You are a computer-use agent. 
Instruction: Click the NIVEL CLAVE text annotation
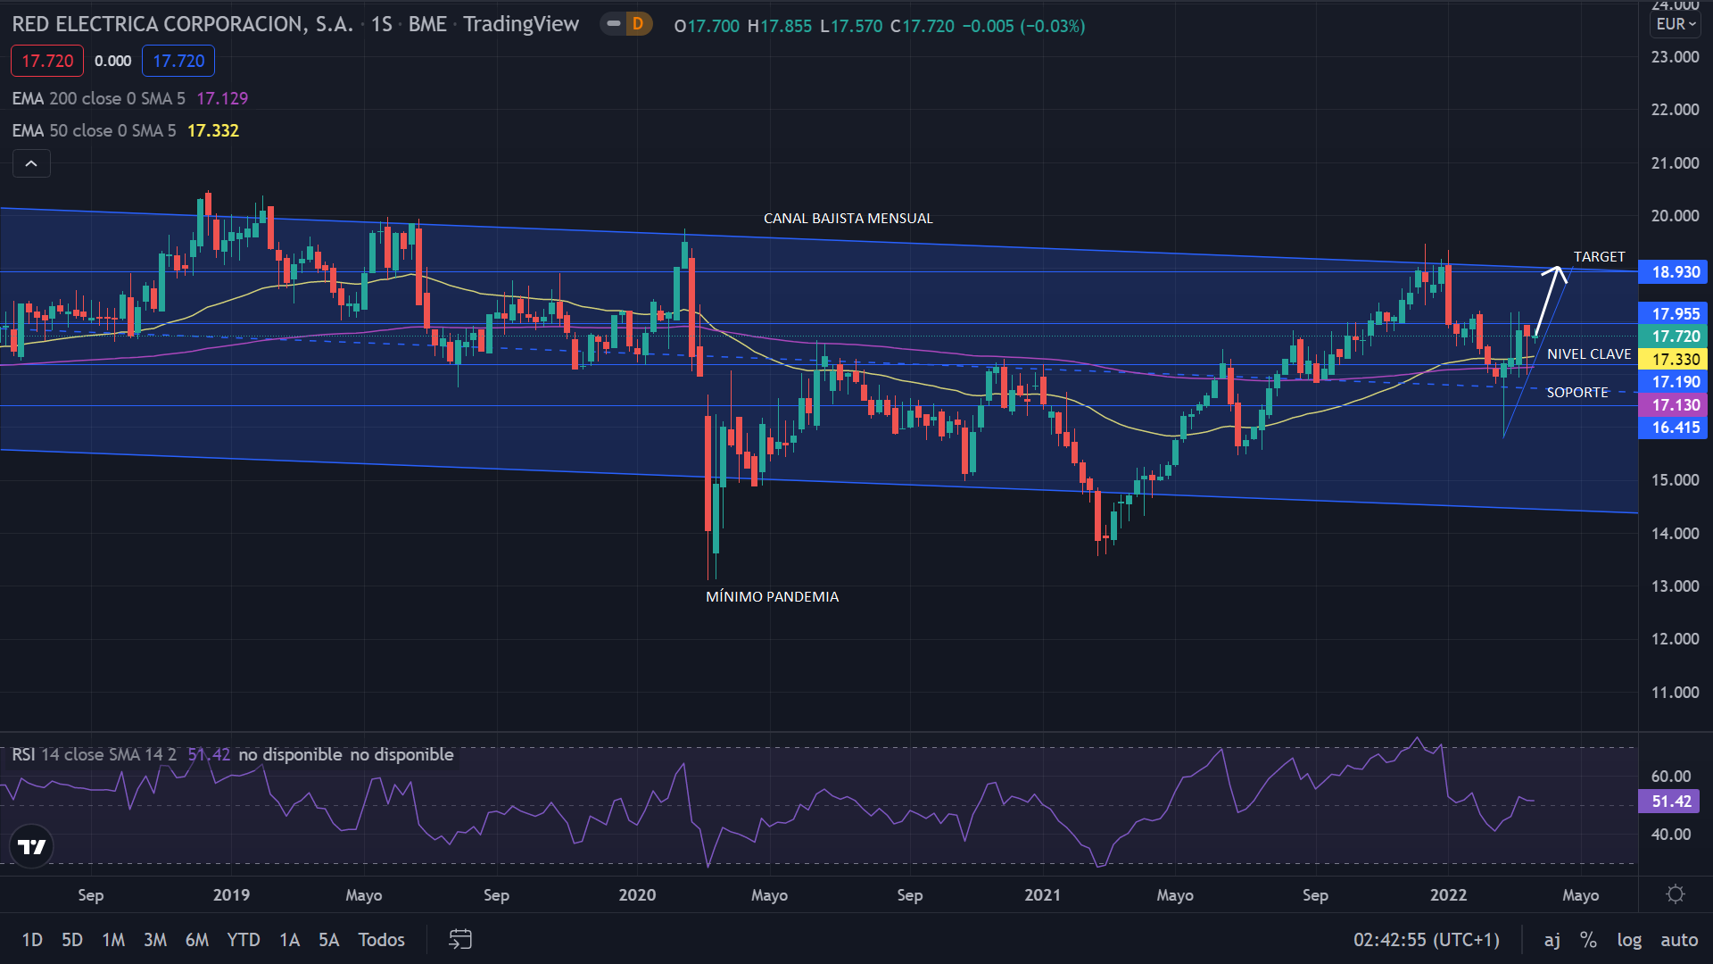pyautogui.click(x=1589, y=354)
